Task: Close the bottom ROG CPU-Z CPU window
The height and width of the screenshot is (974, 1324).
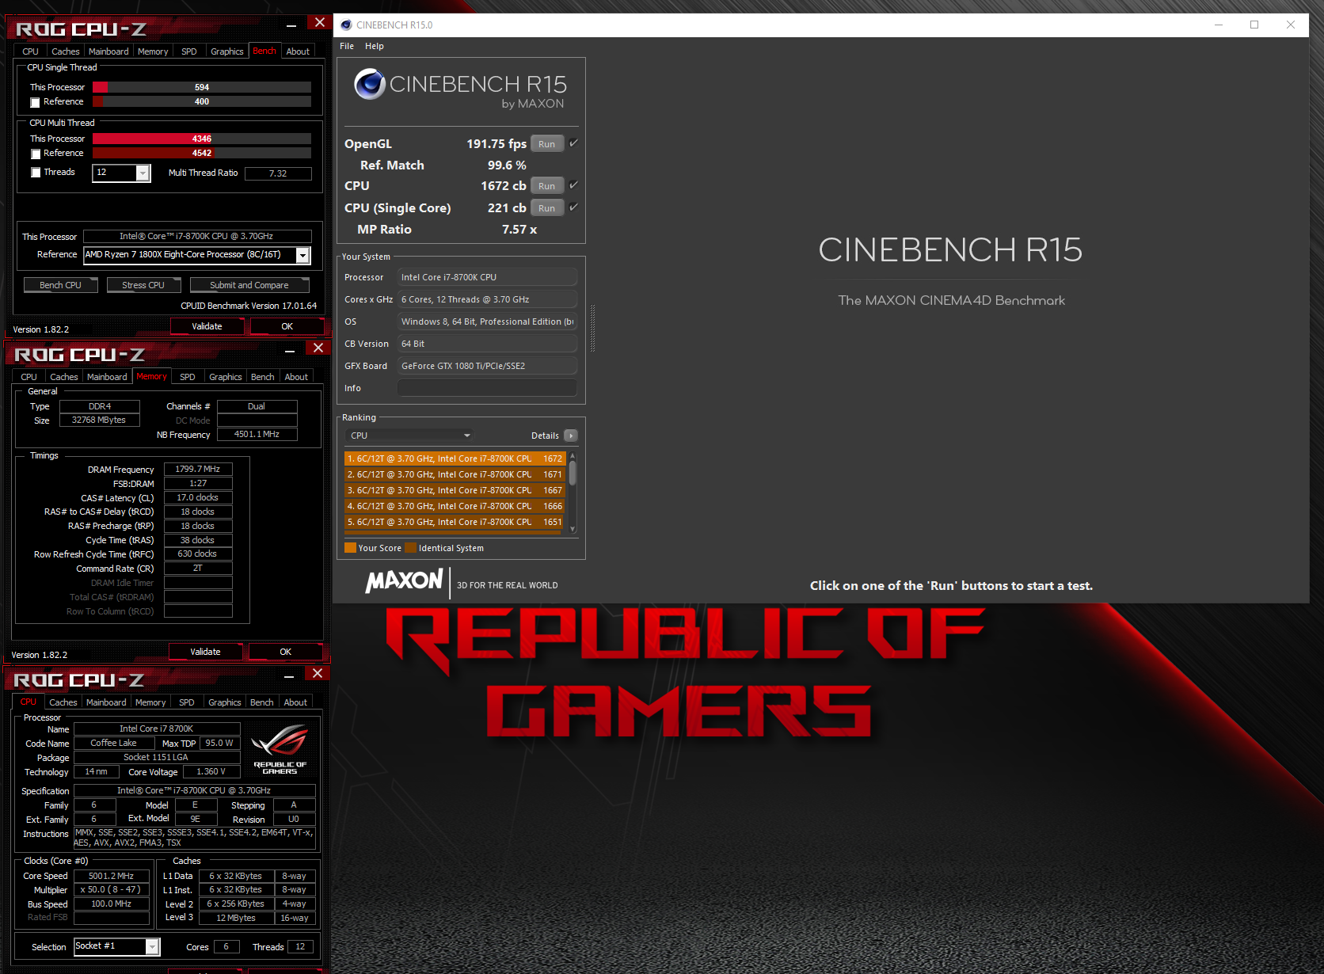Action: tap(318, 674)
